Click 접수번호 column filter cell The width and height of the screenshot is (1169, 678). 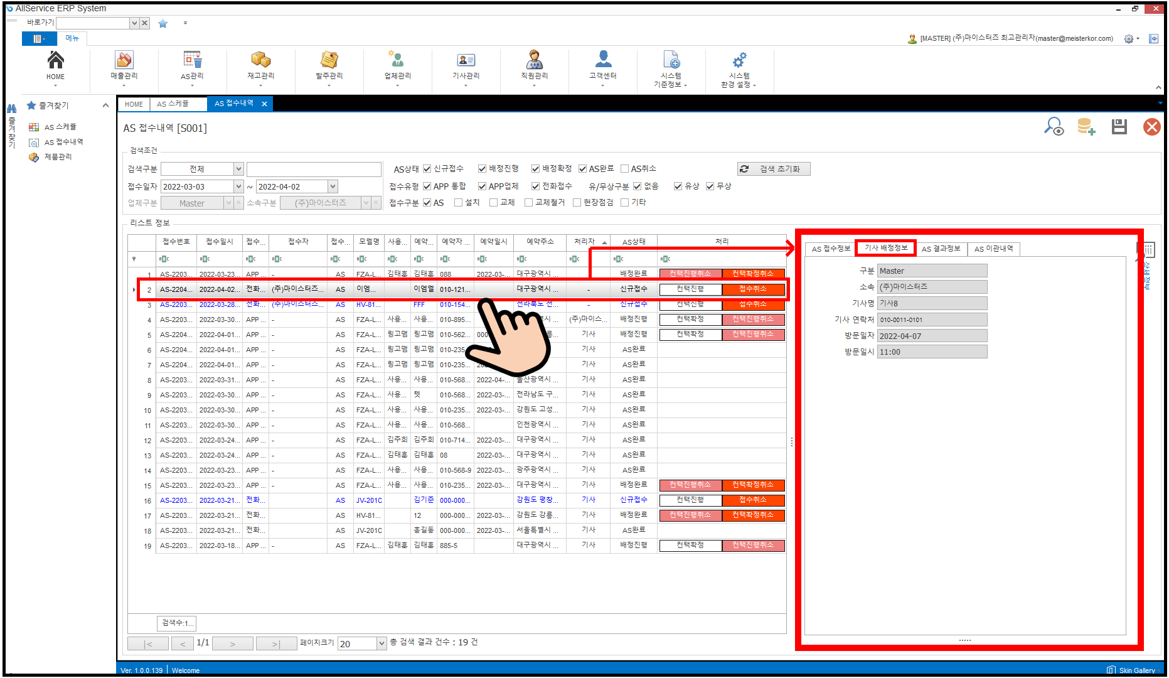(x=176, y=259)
